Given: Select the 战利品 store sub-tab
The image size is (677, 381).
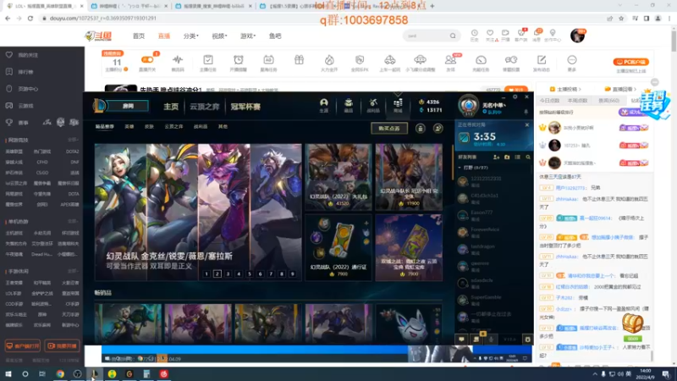Looking at the screenshot, I should point(201,126).
